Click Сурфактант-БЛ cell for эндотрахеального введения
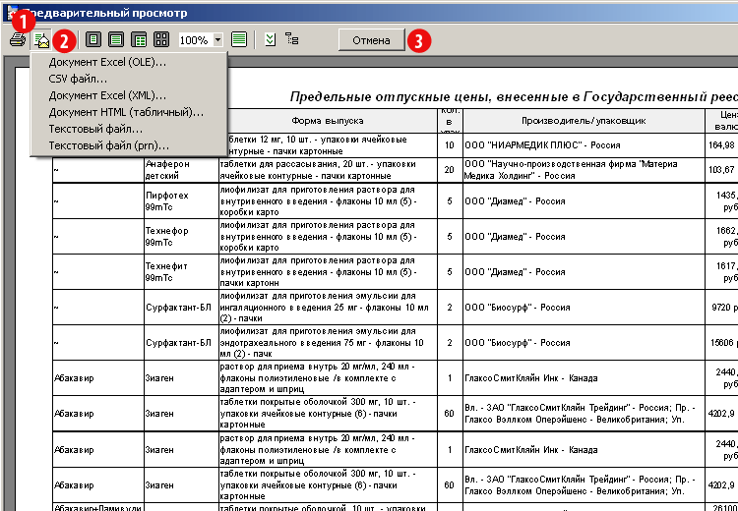The image size is (738, 511). click(x=181, y=343)
